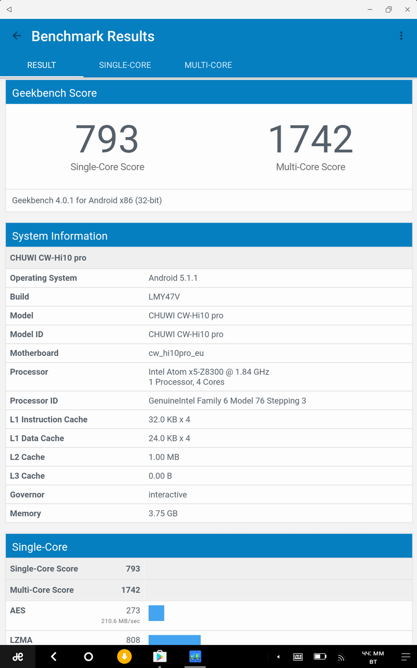Tap the taskbar back navigation arrow

(x=53, y=657)
